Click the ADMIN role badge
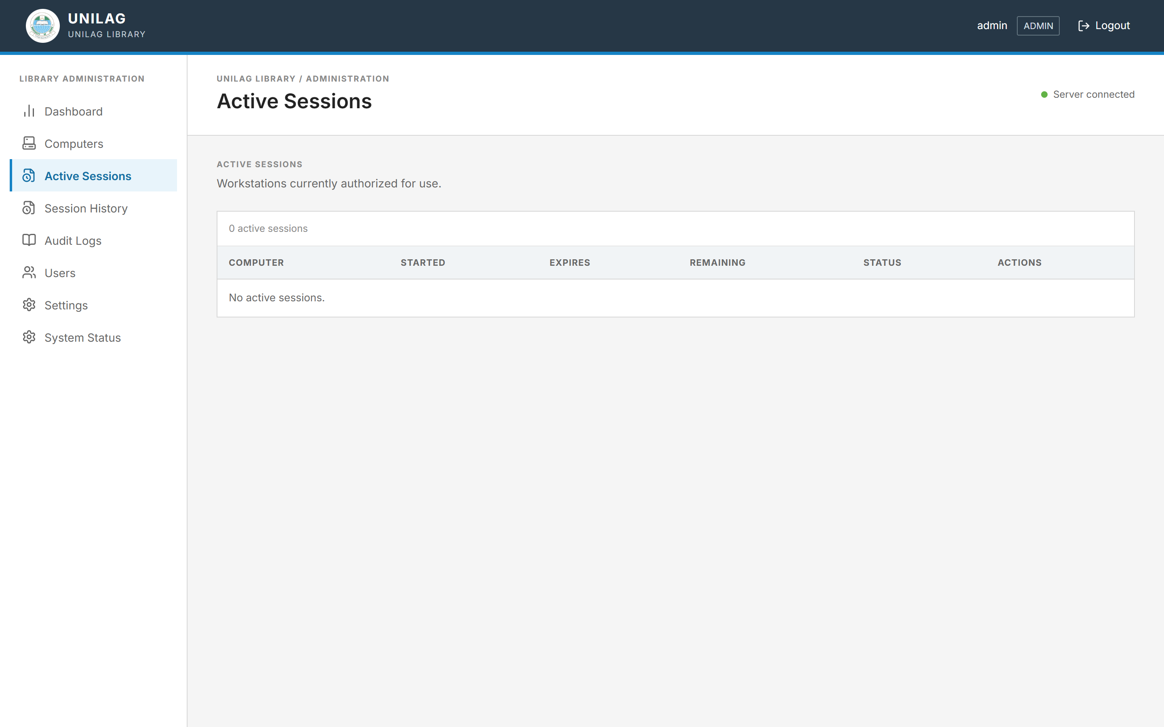Screen dimensions: 1164x727 (1038, 26)
